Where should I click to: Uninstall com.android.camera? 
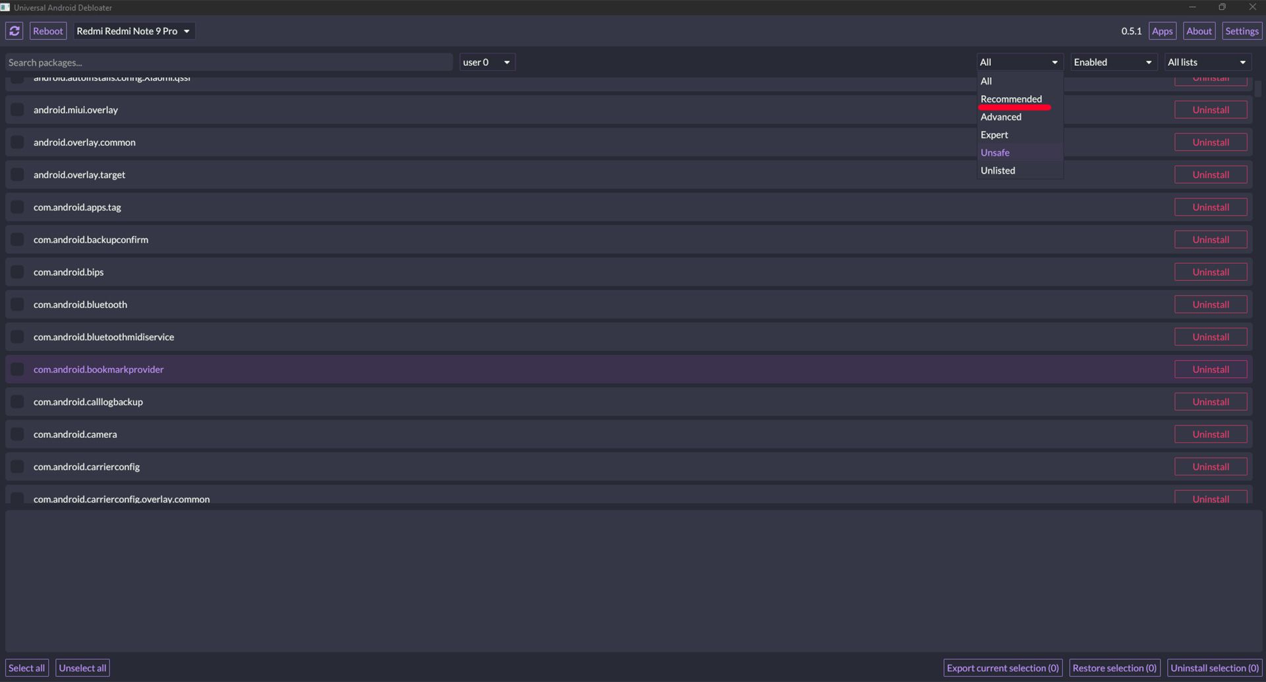(x=1211, y=434)
